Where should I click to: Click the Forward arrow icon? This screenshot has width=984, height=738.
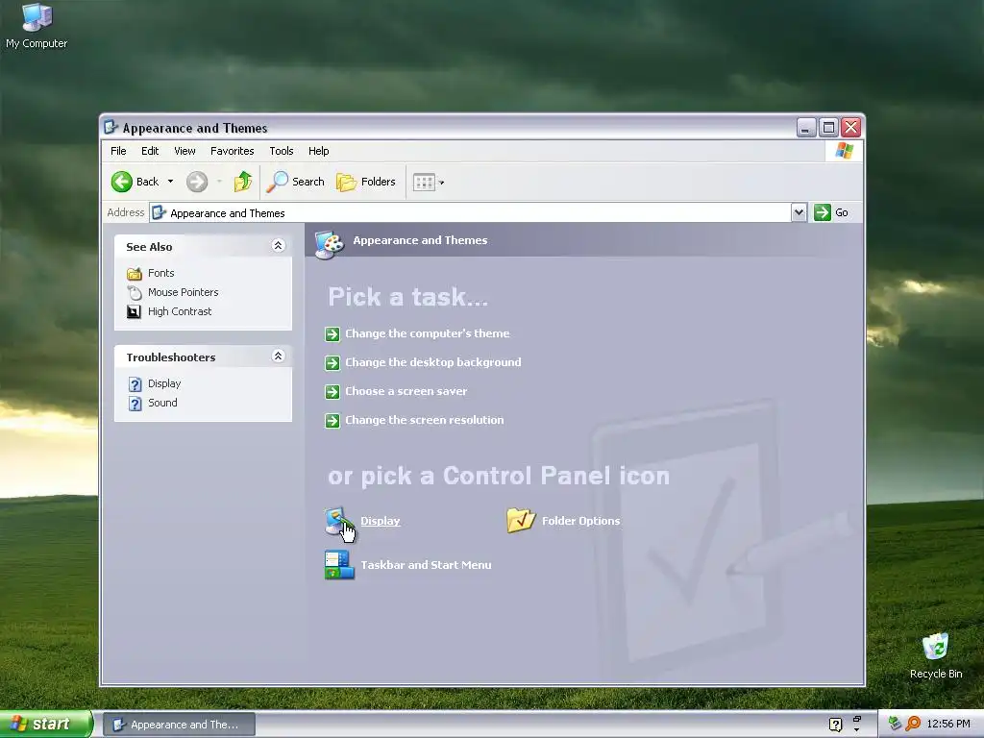click(x=197, y=182)
